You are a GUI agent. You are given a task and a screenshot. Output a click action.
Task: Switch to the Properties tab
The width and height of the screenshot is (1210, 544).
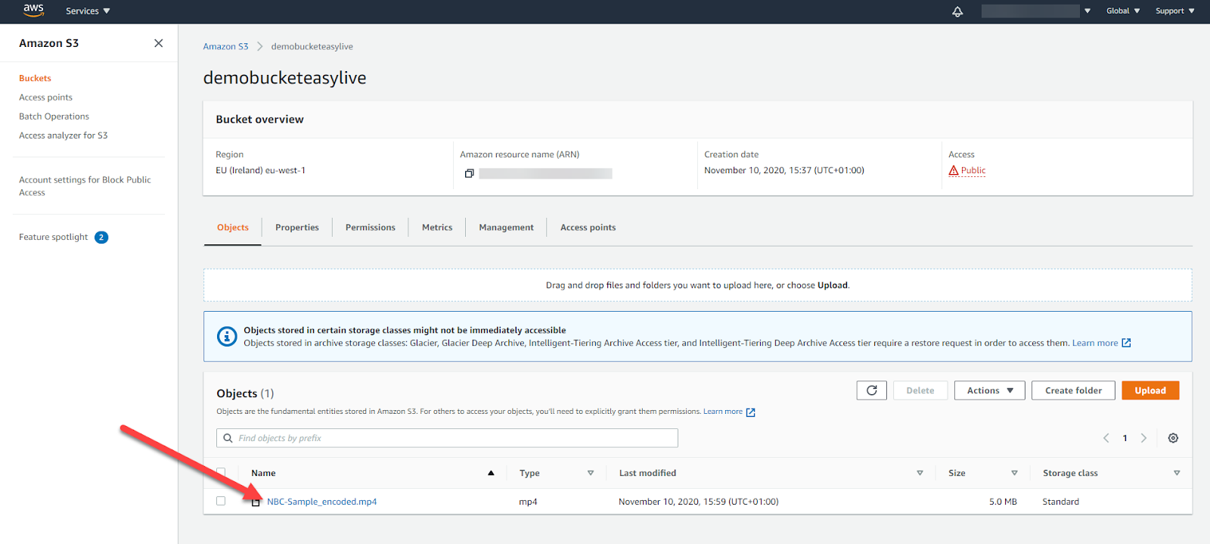click(297, 228)
